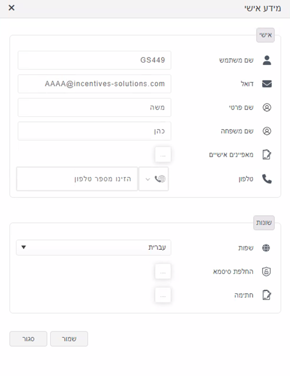
Task: Select the אישי section tab
Action: [265, 35]
